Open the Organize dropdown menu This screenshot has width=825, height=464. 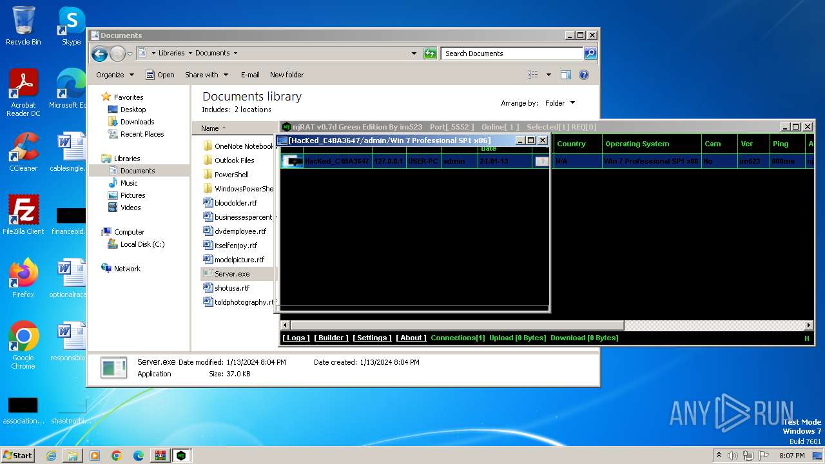pos(115,75)
